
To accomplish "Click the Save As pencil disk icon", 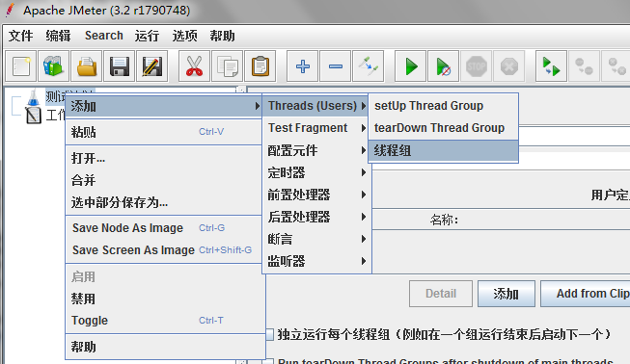I will click(151, 66).
